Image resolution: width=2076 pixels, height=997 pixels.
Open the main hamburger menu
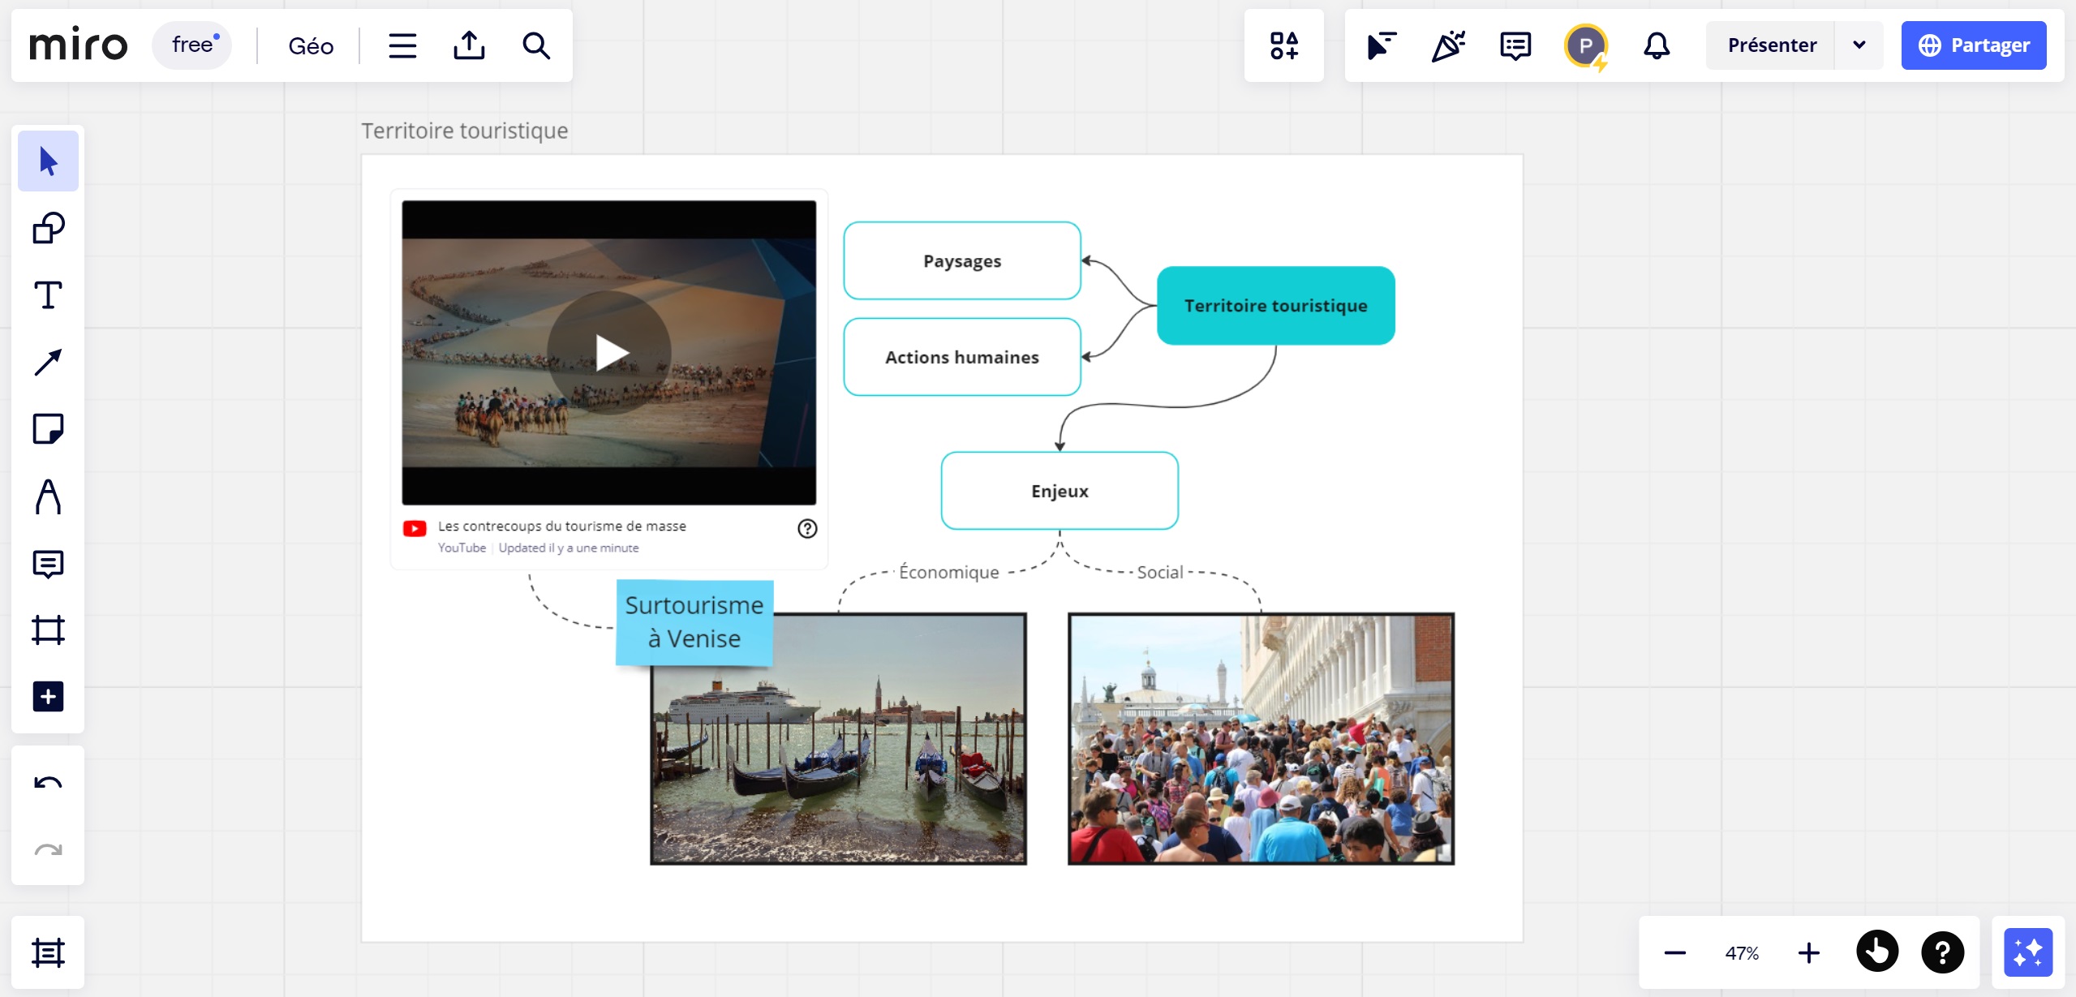pyautogui.click(x=402, y=45)
